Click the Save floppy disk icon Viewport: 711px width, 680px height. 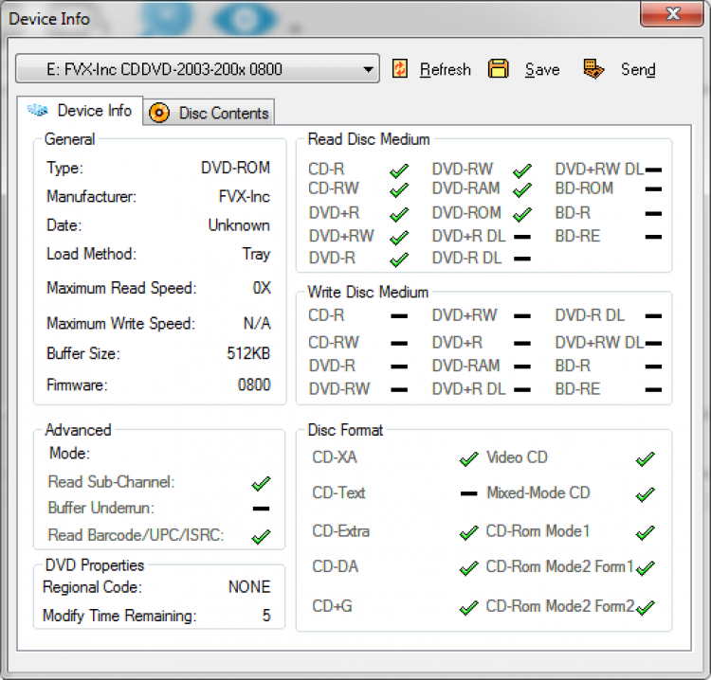tap(499, 69)
